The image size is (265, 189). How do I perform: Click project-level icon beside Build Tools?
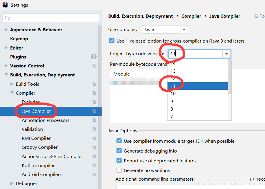point(94,84)
